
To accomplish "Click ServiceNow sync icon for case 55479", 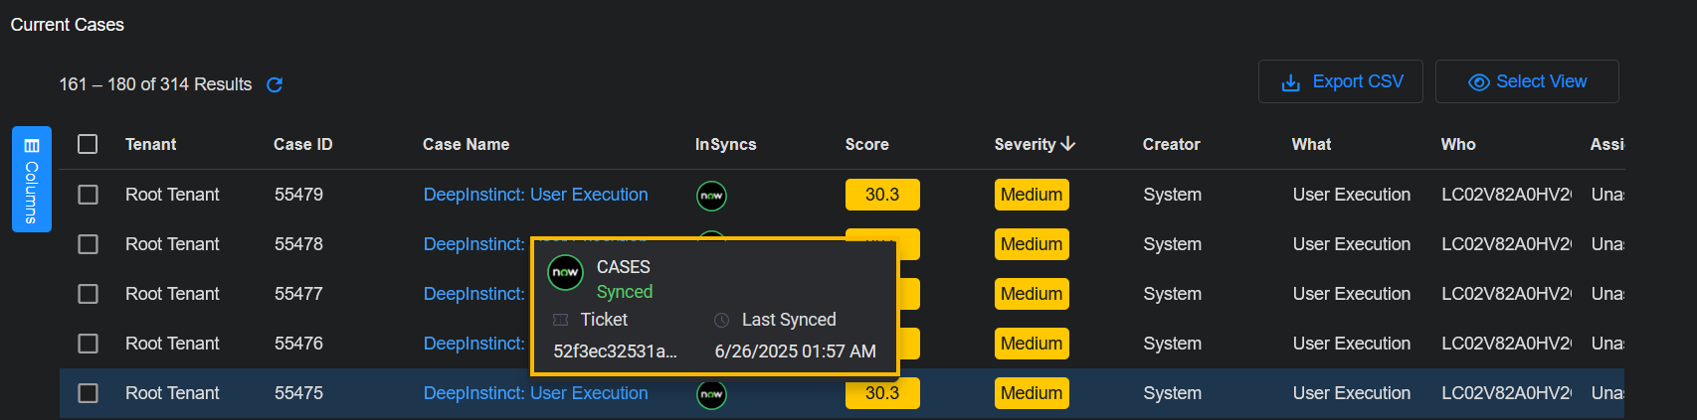I will point(711,196).
